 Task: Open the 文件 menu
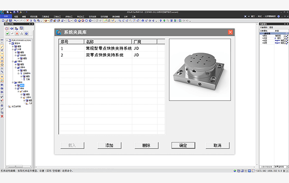pyautogui.click(x=6, y=16)
